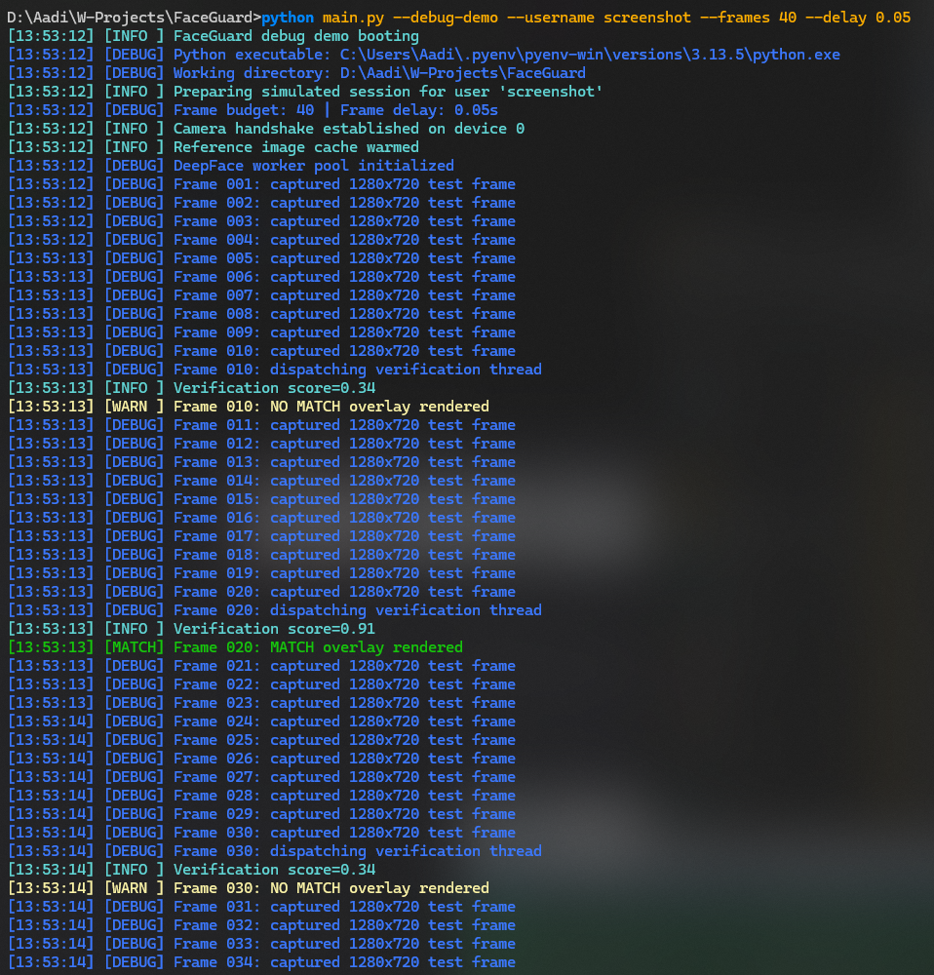Click green 'Frame 020: MATCH overlay rendered' line
934x975 pixels.
pyautogui.click(x=235, y=647)
